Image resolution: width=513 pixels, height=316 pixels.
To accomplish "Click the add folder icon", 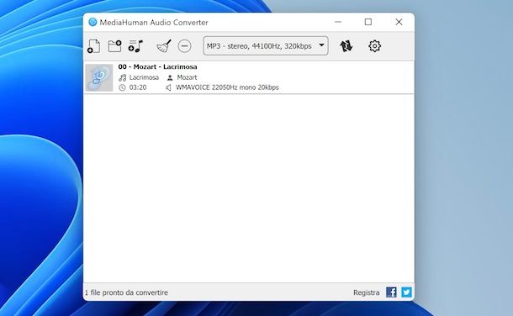I will (115, 46).
